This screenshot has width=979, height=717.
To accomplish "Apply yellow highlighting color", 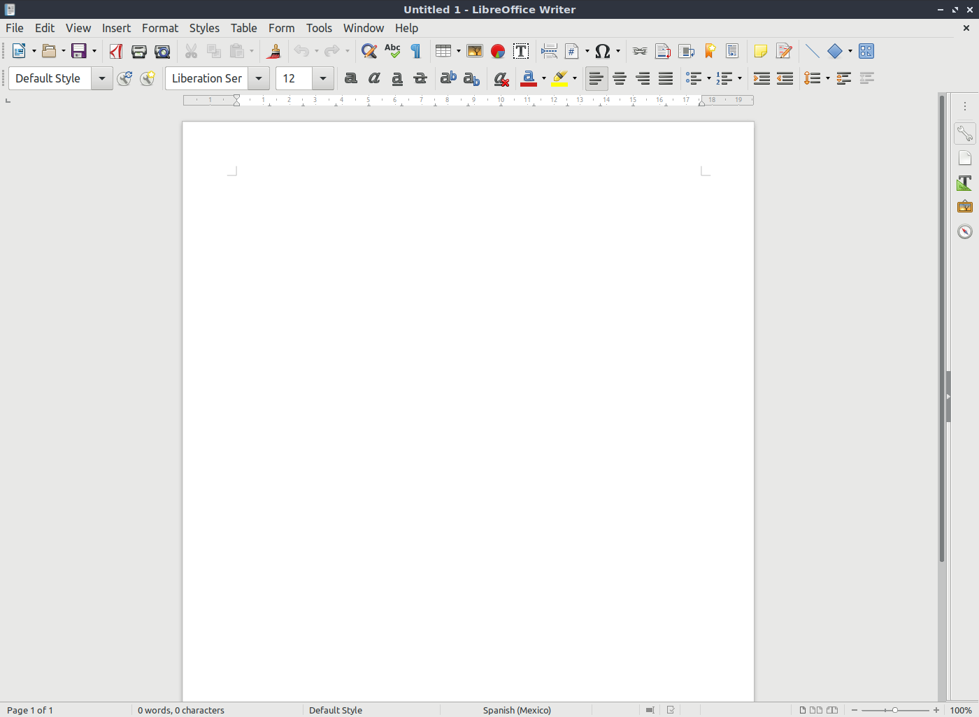I will point(559,78).
